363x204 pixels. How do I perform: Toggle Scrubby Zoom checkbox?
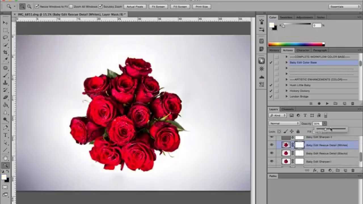(100, 6)
